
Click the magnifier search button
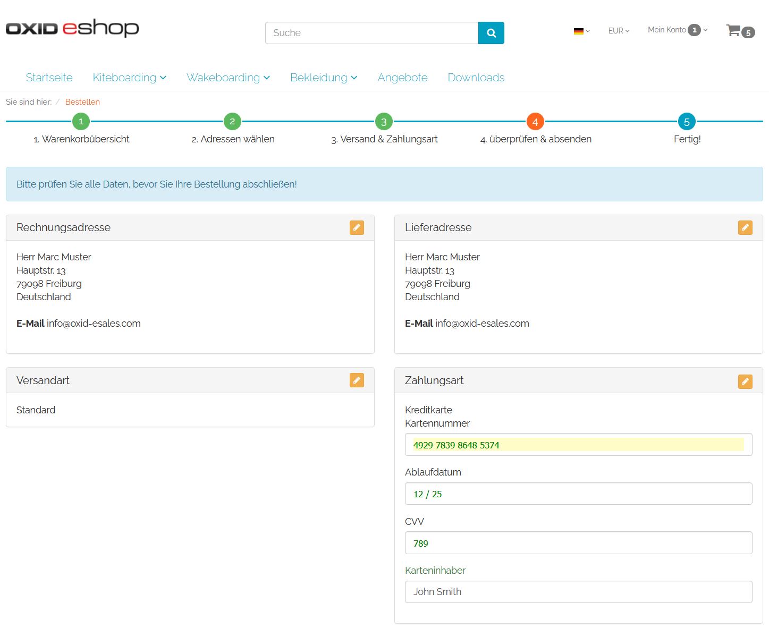coord(491,33)
